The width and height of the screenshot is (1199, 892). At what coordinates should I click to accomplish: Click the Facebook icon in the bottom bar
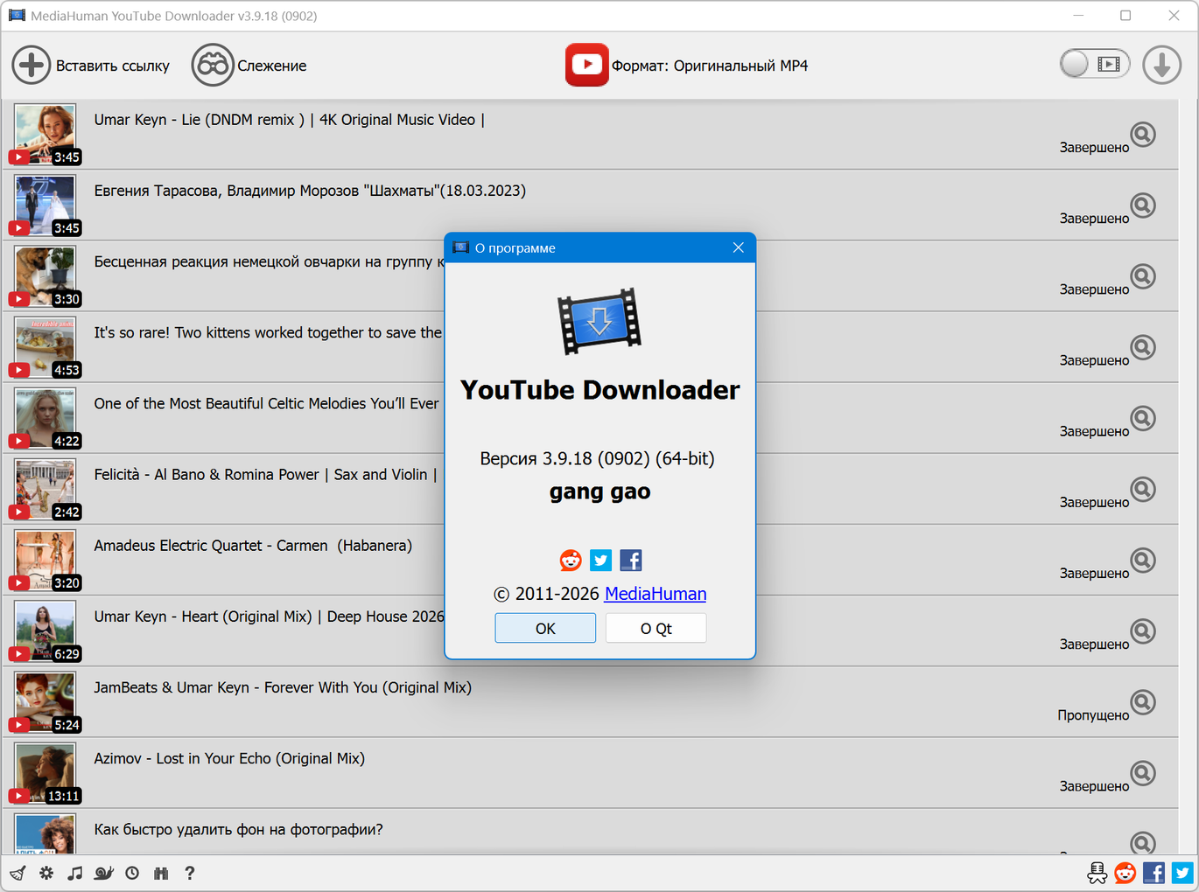[1153, 873]
